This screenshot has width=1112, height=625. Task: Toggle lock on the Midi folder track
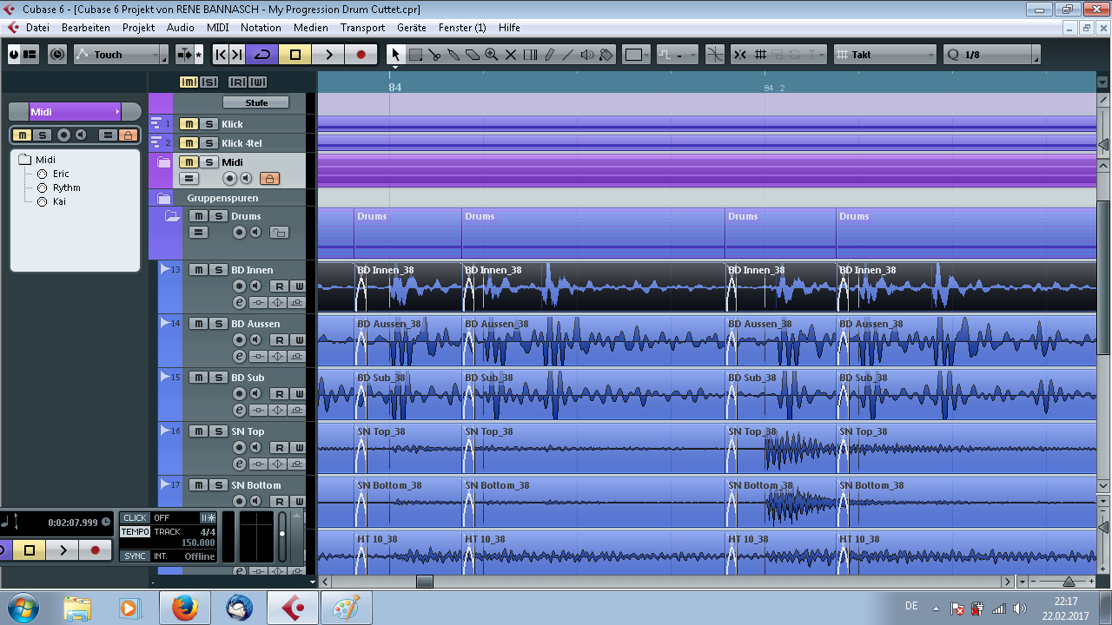tap(269, 179)
